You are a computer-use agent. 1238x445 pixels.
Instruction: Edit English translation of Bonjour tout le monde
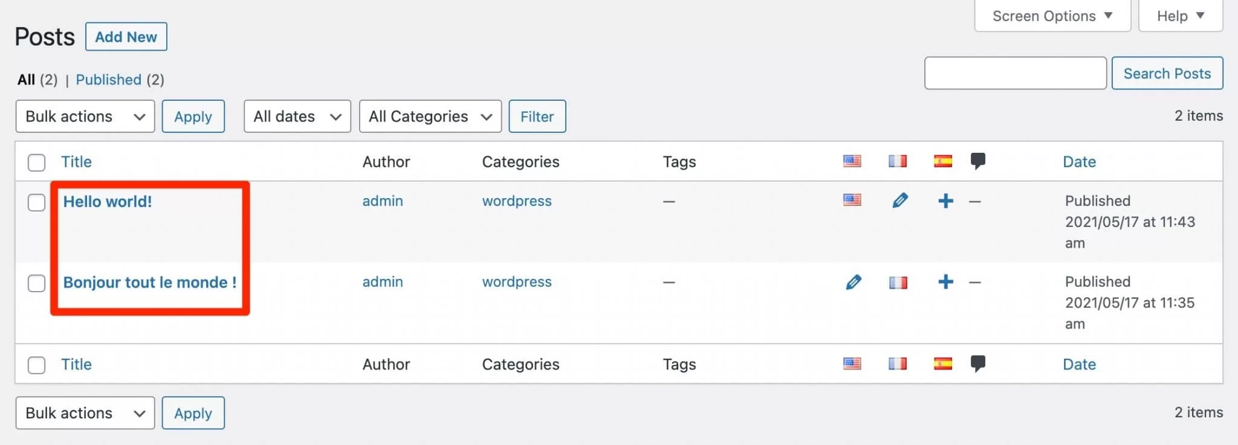click(x=853, y=281)
